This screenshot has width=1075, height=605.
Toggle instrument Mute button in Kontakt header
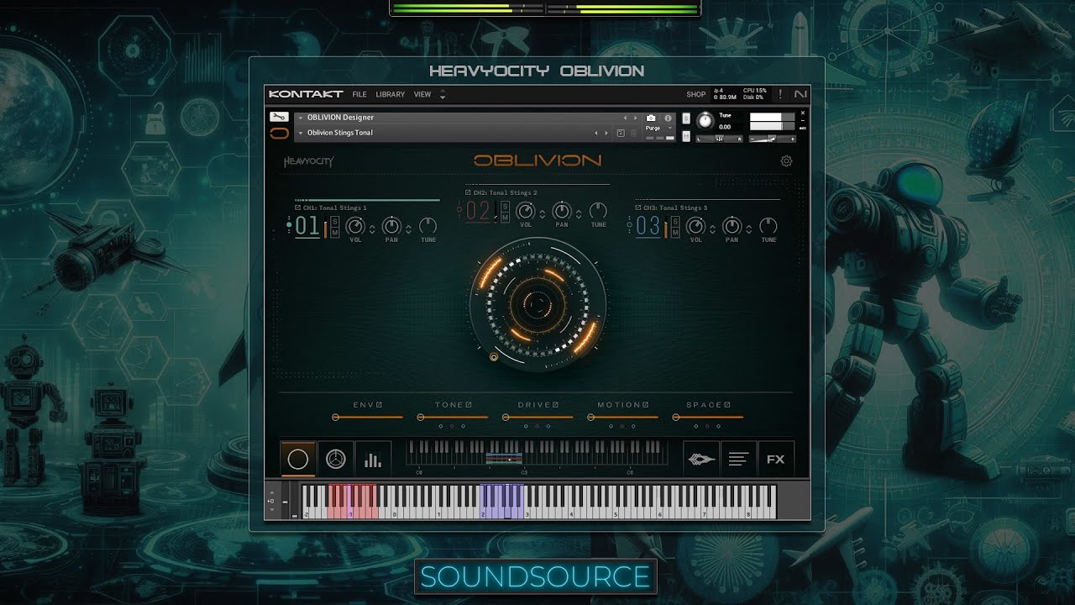pos(686,135)
